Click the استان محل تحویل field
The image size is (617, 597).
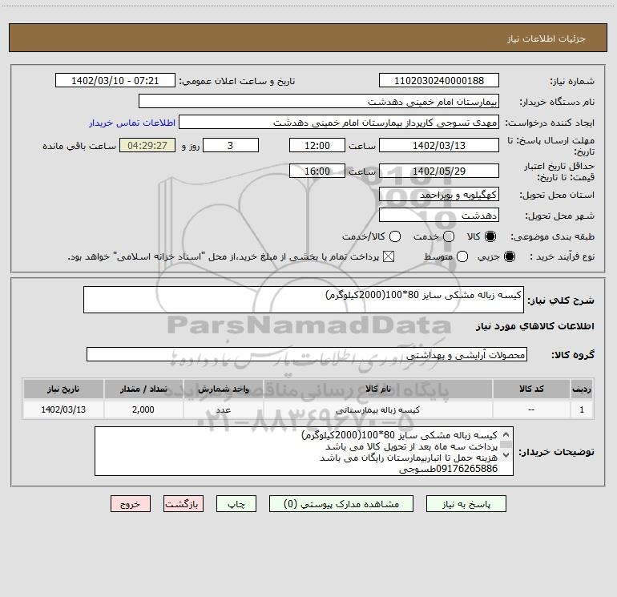[439, 194]
